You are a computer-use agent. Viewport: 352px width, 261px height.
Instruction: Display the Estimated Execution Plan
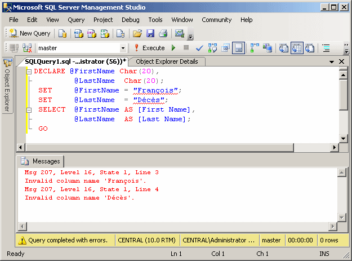[x=212, y=48]
